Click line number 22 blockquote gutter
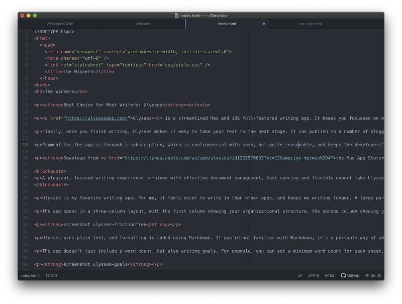Viewport: 402px width, 304px height. click(x=25, y=171)
